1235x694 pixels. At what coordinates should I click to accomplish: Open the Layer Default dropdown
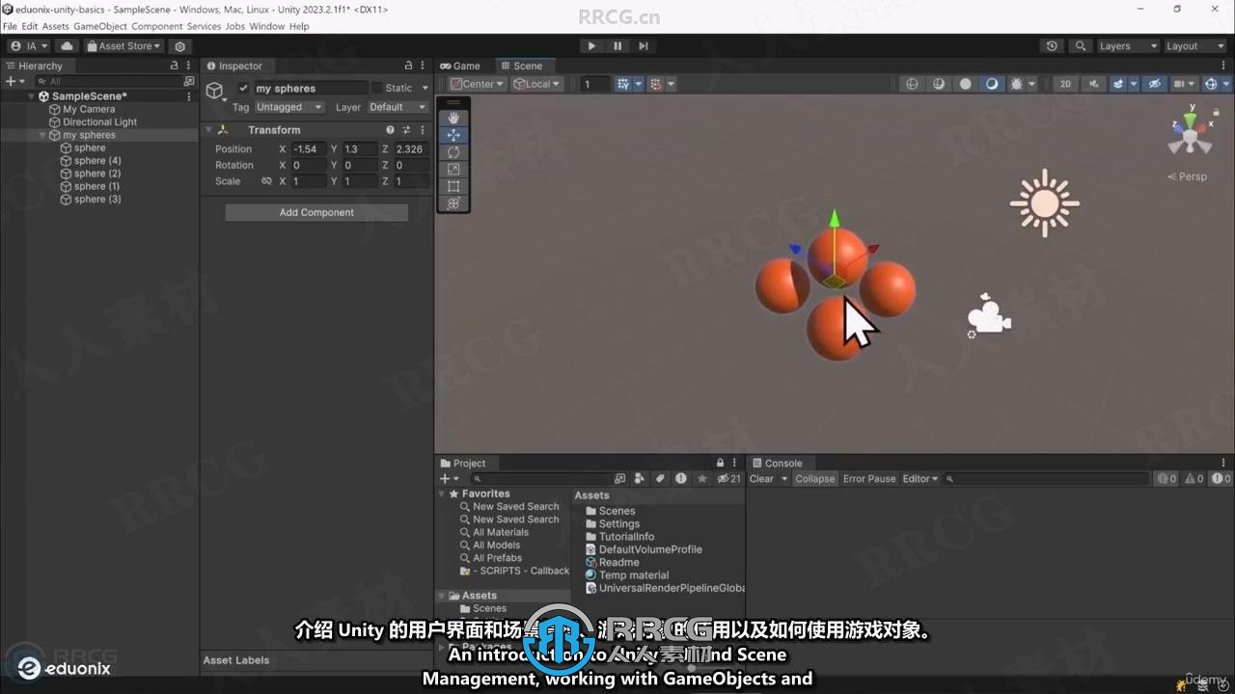398,107
